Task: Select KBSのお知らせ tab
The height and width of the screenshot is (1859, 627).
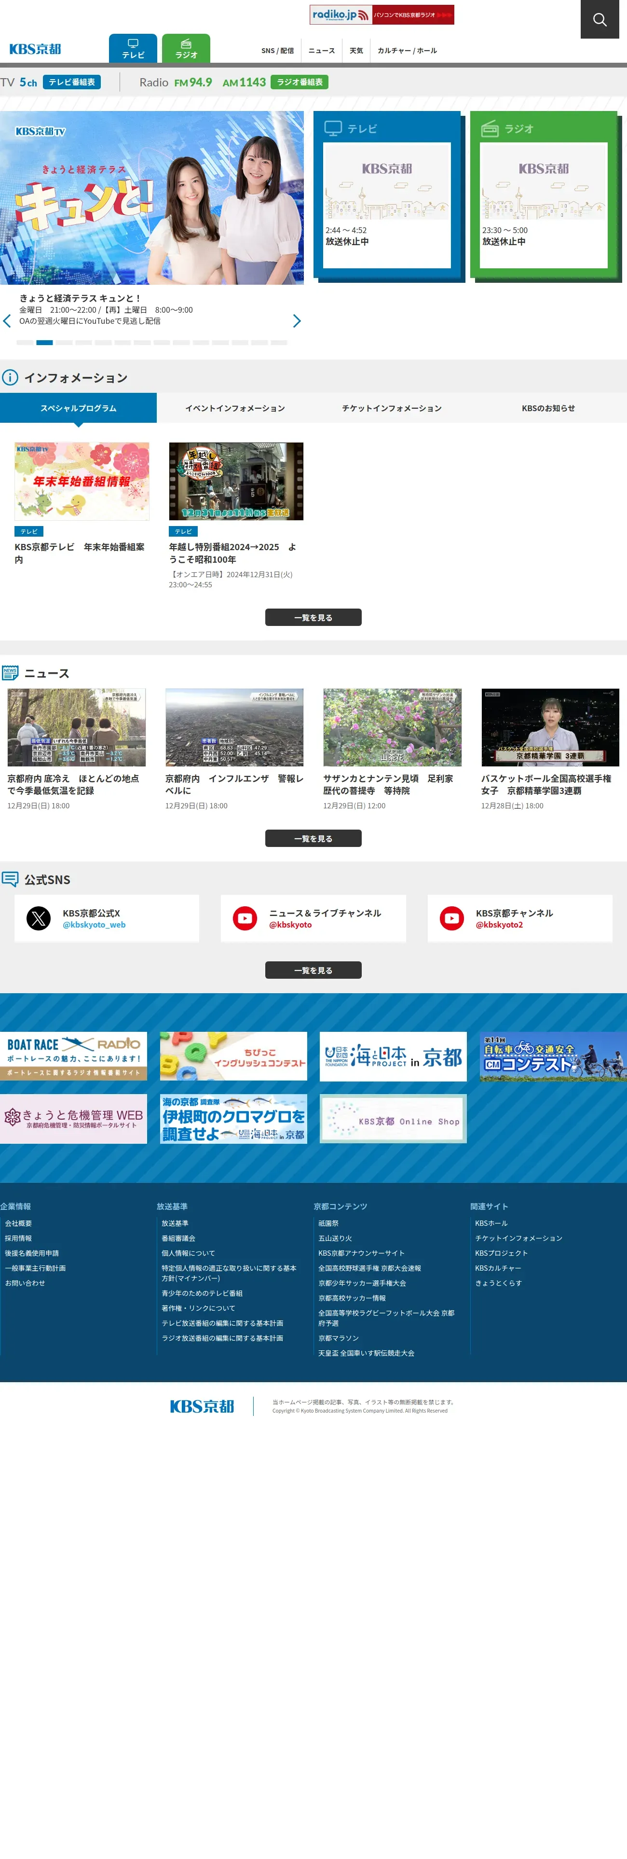Action: 548,408
